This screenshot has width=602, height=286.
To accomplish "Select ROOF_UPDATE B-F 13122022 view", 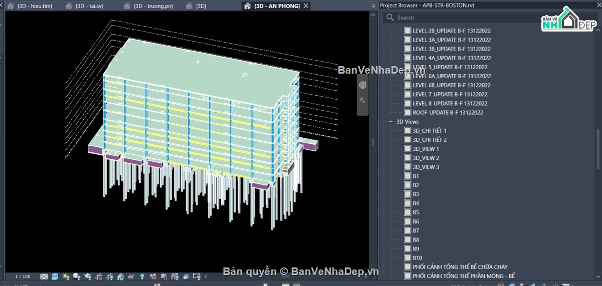I will [448, 113].
